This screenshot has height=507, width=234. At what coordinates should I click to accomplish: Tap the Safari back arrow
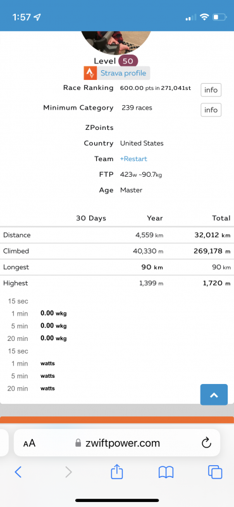click(x=18, y=472)
